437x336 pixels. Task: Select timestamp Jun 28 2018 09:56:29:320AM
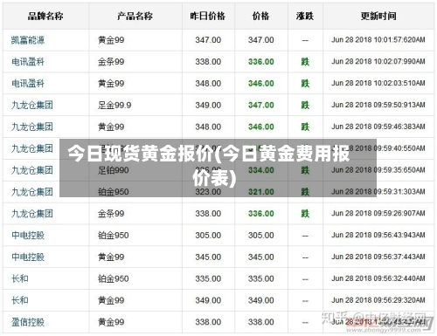click(378, 300)
